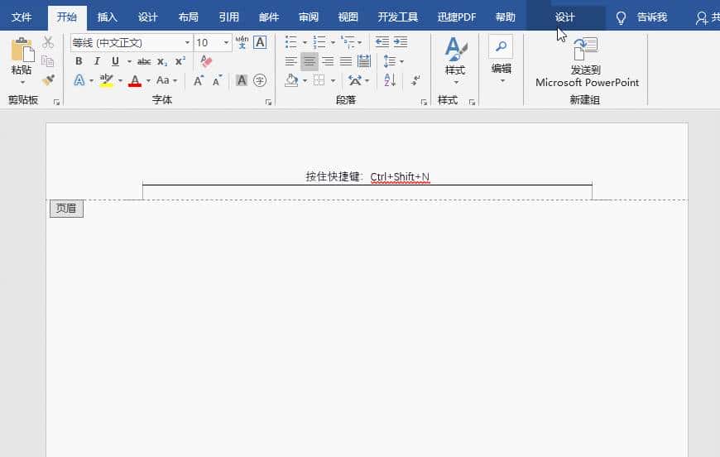720x457 pixels.
Task: Toggle Italic formatting
Action: click(x=97, y=61)
